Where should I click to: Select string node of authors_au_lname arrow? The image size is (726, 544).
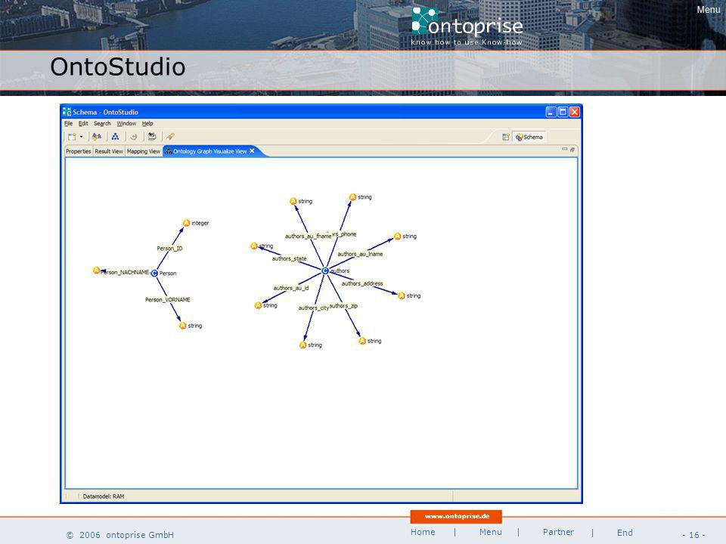point(397,236)
